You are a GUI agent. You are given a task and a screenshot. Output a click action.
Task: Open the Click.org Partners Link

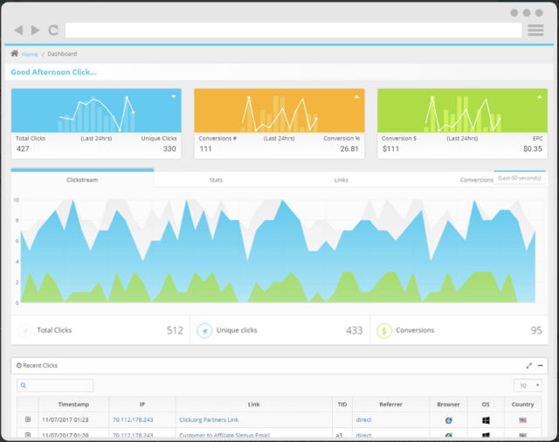209,419
